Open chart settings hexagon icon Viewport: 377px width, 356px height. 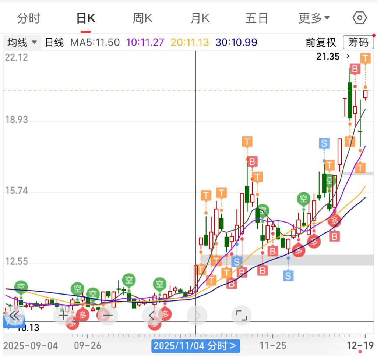[360, 18]
